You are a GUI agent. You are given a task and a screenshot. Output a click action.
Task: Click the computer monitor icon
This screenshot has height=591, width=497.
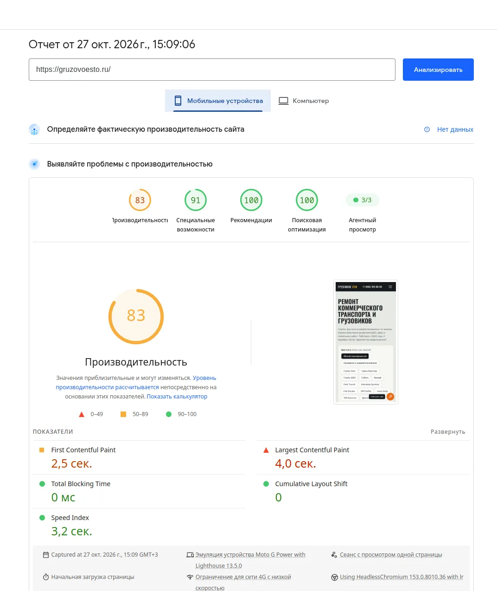coord(283,101)
